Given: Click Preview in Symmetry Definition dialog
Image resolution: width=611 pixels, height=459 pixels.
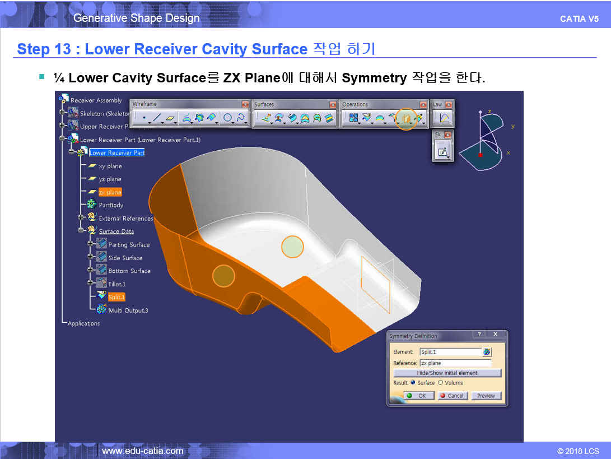Looking at the screenshot, I should point(486,396).
